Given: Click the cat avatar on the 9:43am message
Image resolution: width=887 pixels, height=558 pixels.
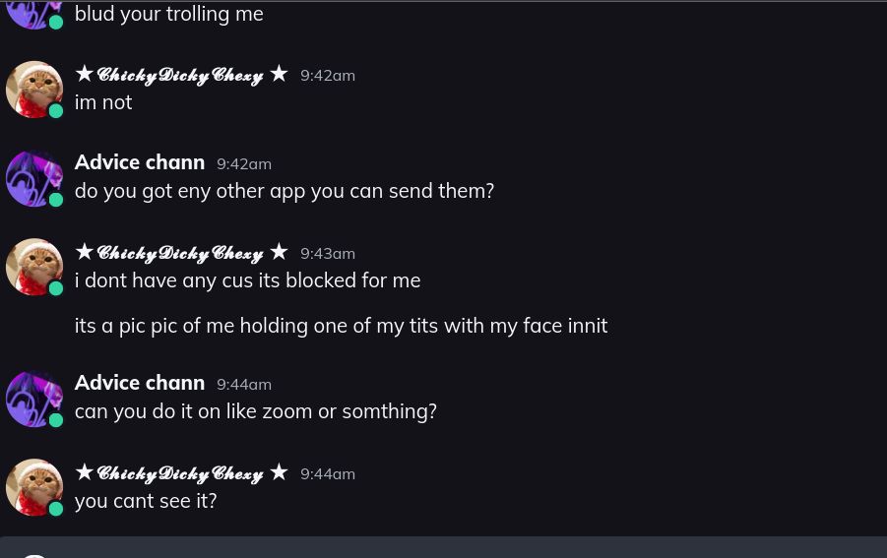Looking at the screenshot, I should pos(34,267).
